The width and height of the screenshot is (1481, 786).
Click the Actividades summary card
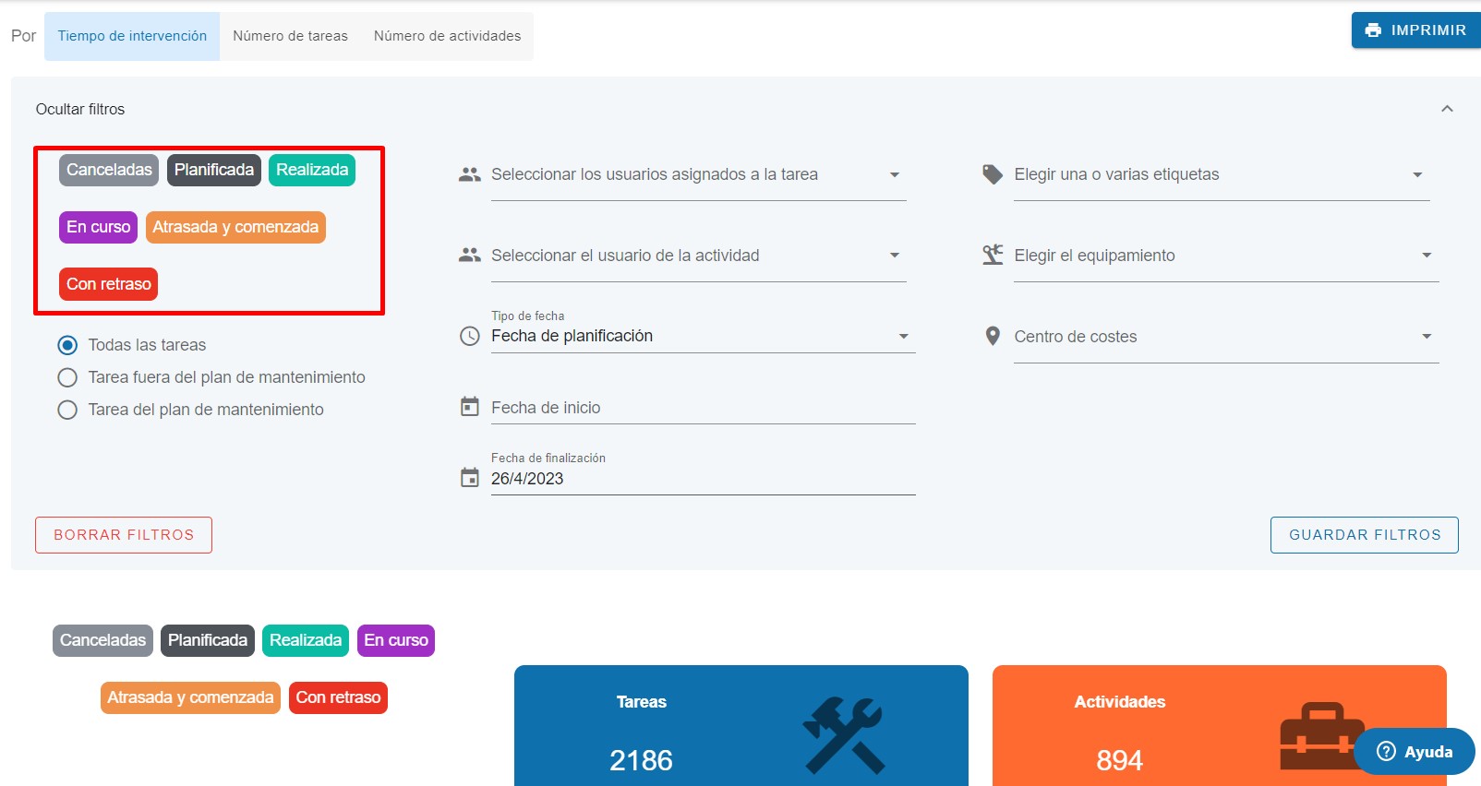[x=1220, y=726]
